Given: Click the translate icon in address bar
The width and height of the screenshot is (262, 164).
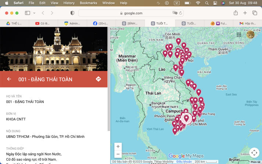Looking at the screenshot, I should (175, 13).
